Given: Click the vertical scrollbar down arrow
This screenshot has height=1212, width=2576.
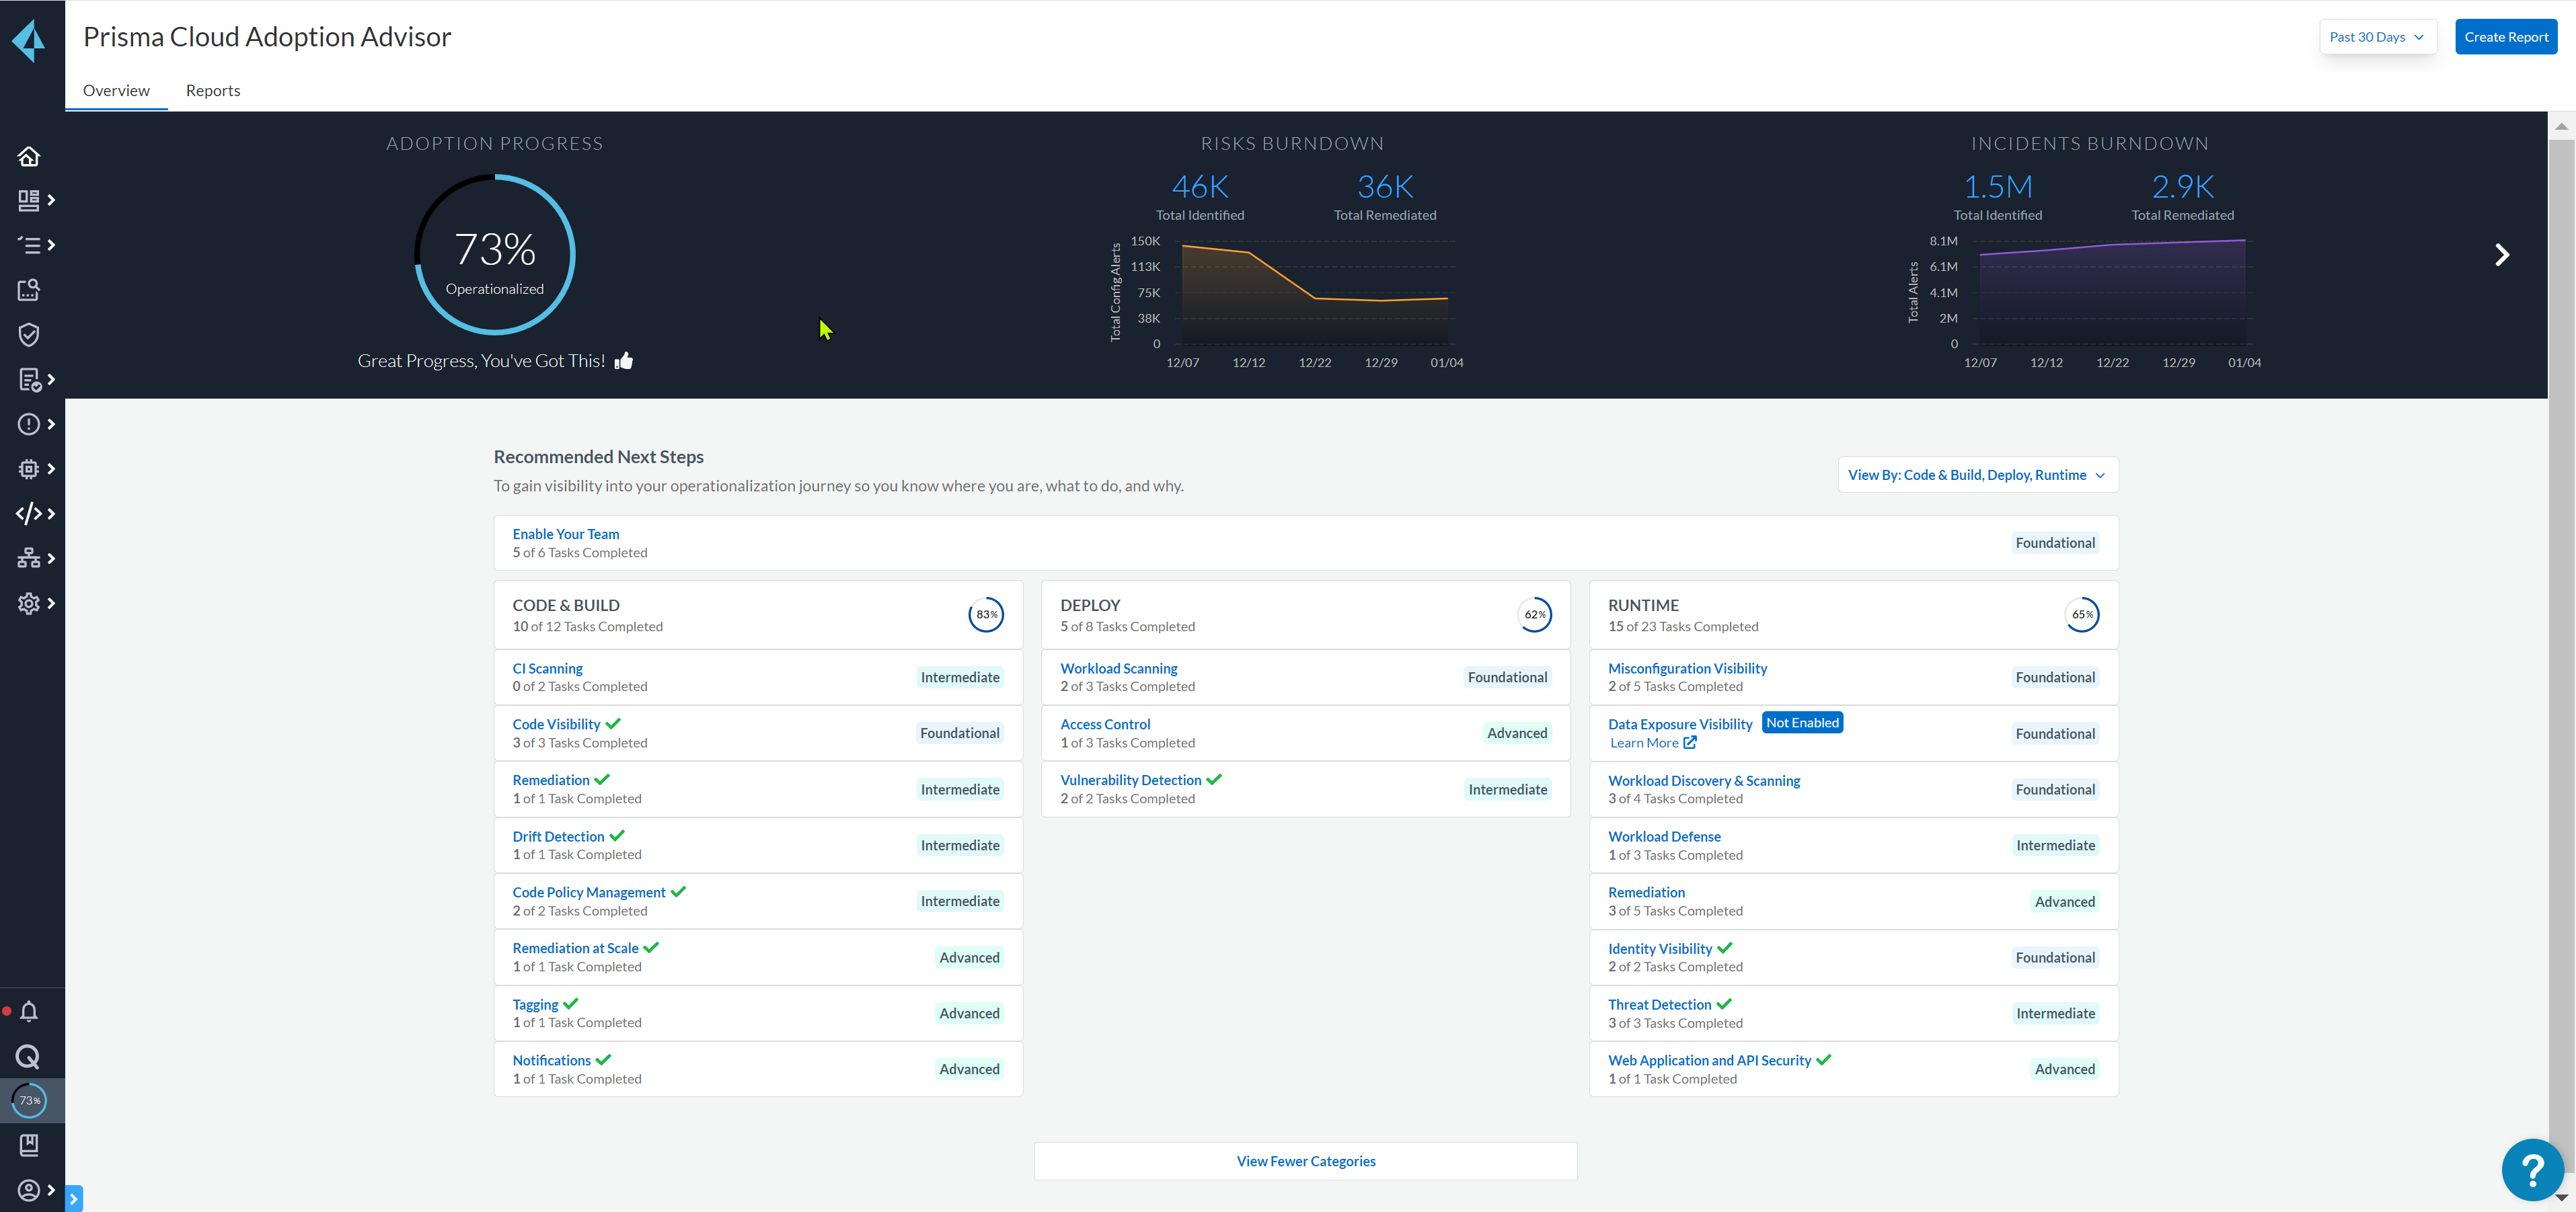Looking at the screenshot, I should point(2561,1197).
